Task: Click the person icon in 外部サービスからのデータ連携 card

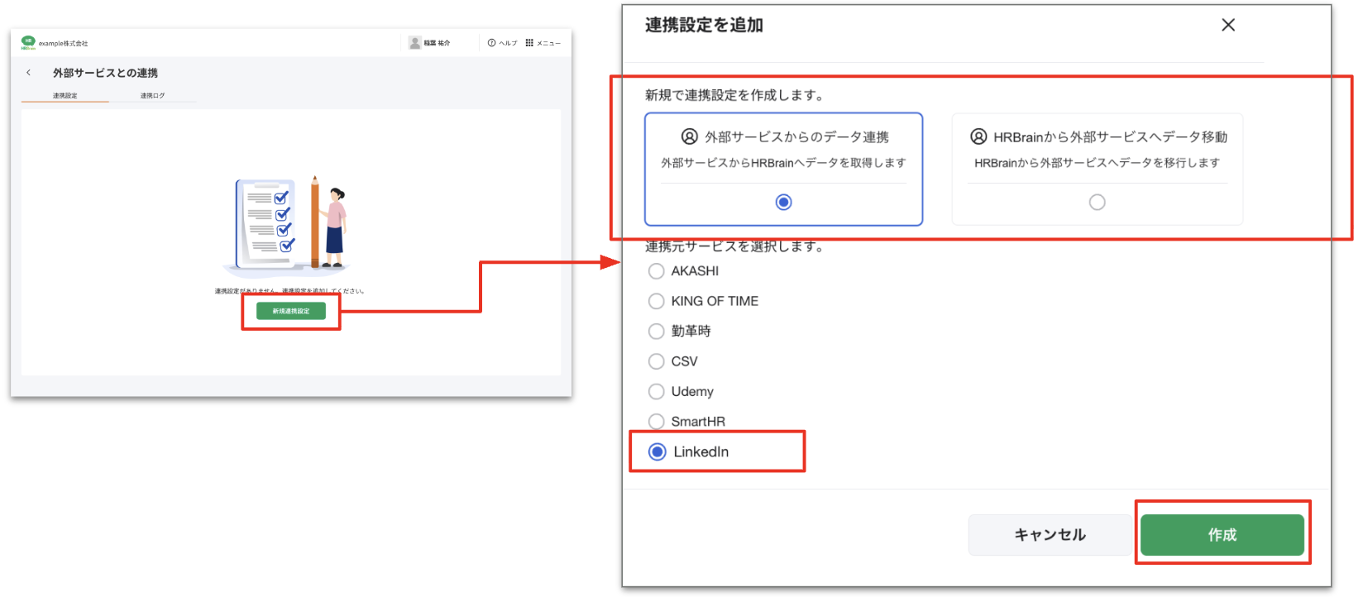Action: [x=689, y=136]
